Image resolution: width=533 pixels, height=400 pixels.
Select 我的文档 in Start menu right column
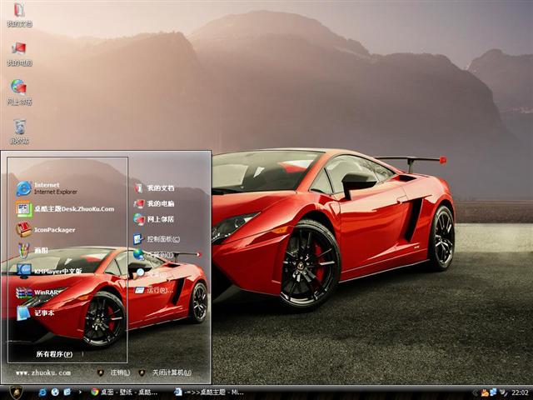pyautogui.click(x=154, y=187)
